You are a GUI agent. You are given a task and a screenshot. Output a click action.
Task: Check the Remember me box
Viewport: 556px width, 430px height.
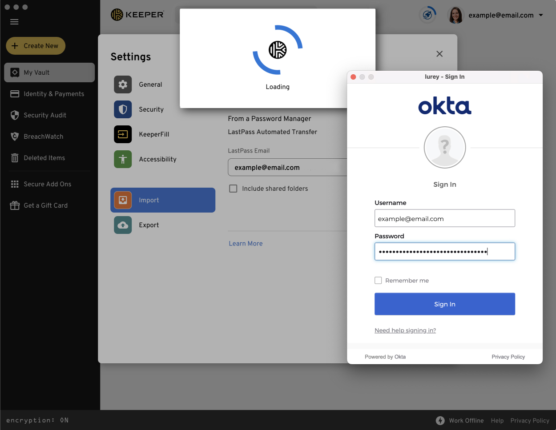coord(378,281)
